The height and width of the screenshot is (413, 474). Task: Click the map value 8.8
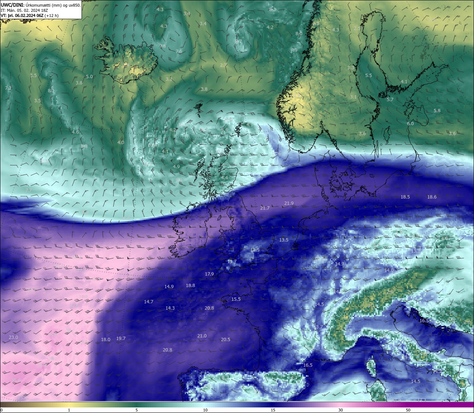click(x=84, y=146)
